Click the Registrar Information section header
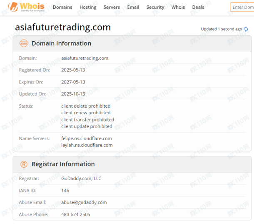254x224 pixels. (132, 164)
